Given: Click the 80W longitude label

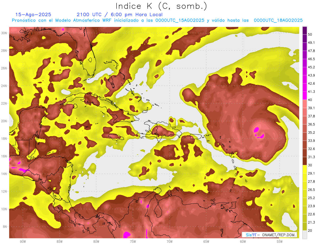Looking at the screenshot, I should [x=96, y=241].
